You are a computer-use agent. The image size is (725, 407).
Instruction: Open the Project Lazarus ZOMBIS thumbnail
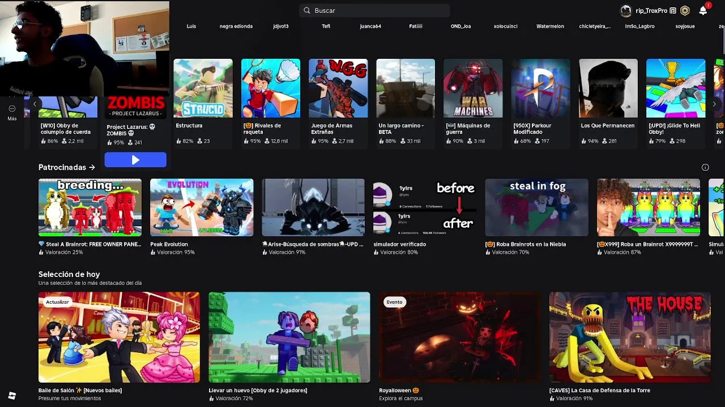(x=135, y=107)
